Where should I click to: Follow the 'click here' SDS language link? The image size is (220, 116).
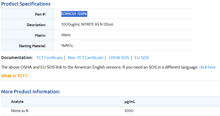pyautogui.click(x=207, y=67)
